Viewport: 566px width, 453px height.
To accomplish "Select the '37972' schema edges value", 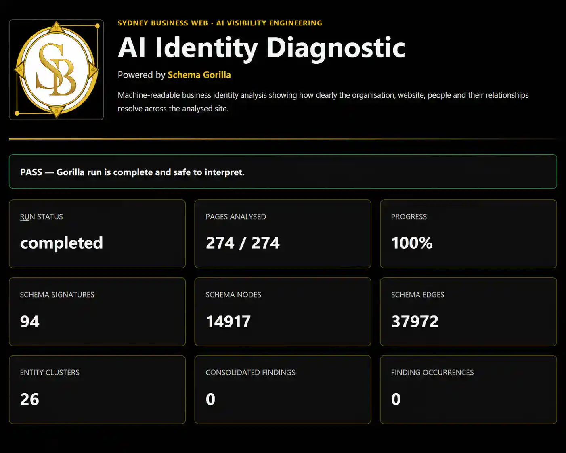I will 415,321.
